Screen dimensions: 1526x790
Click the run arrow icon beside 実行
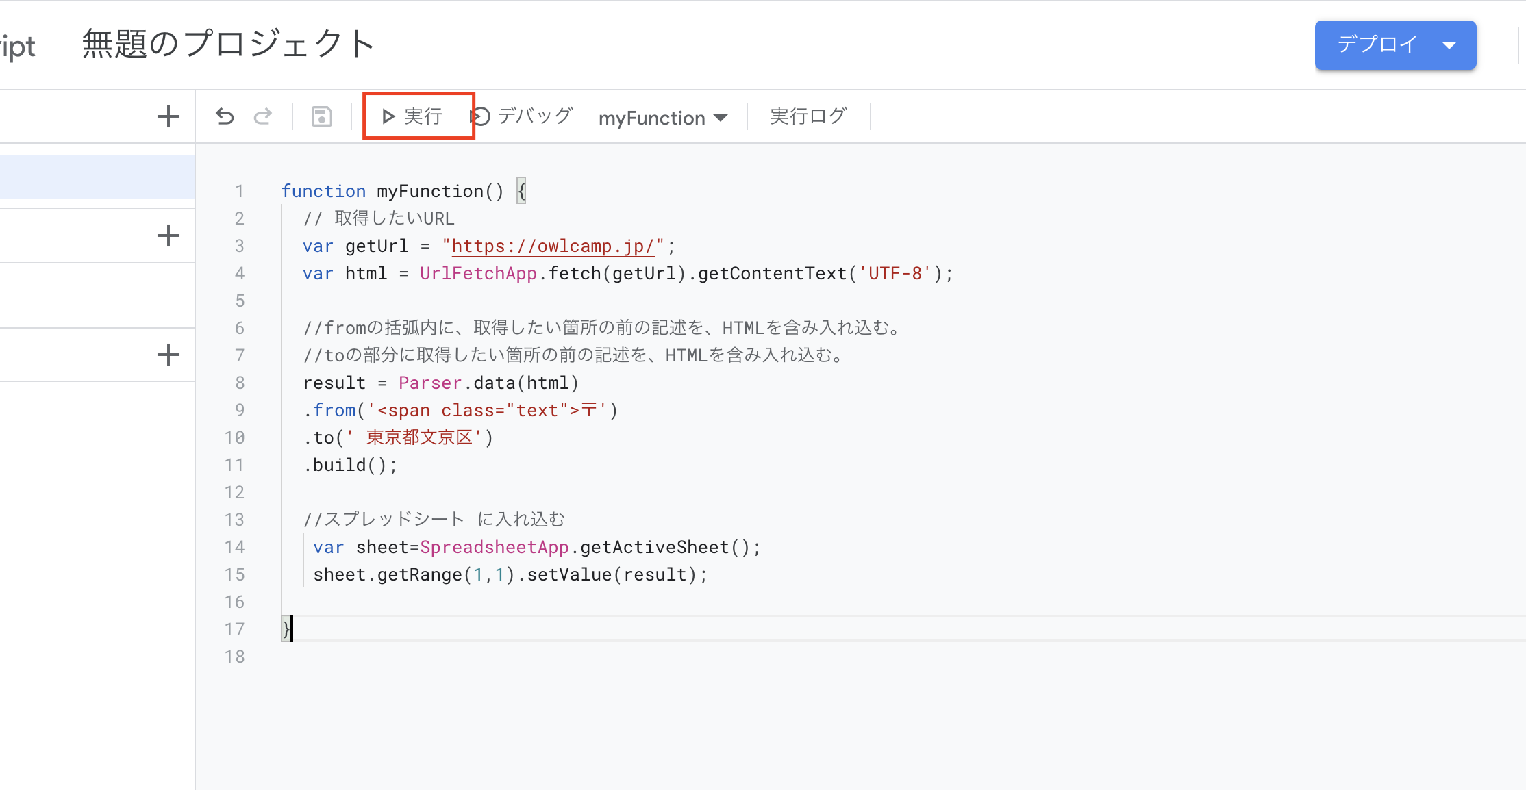388,116
